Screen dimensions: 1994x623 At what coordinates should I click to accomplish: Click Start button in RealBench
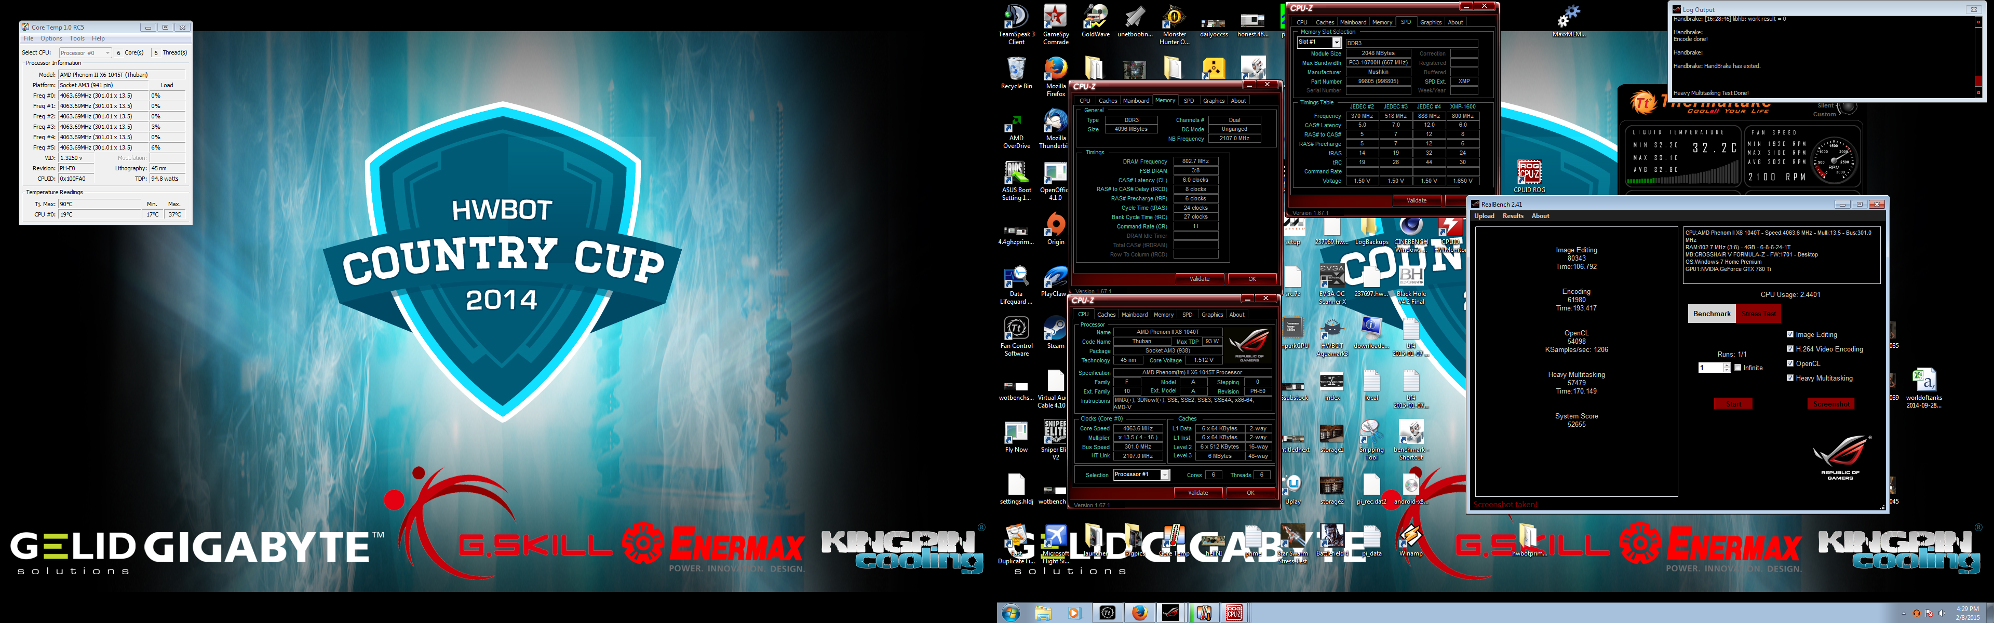click(x=1733, y=404)
